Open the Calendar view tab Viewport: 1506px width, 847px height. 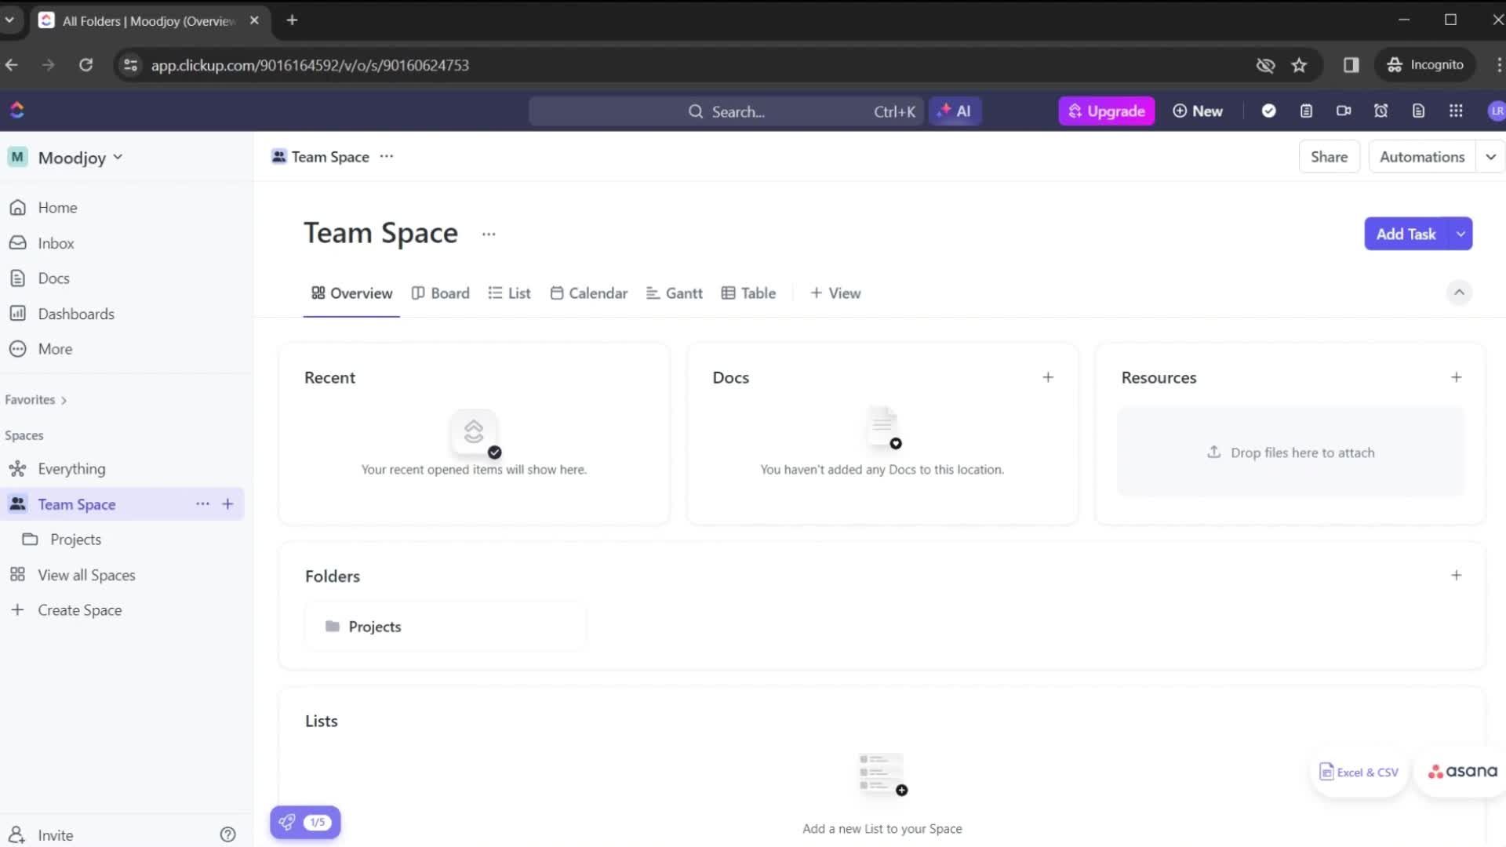point(588,293)
